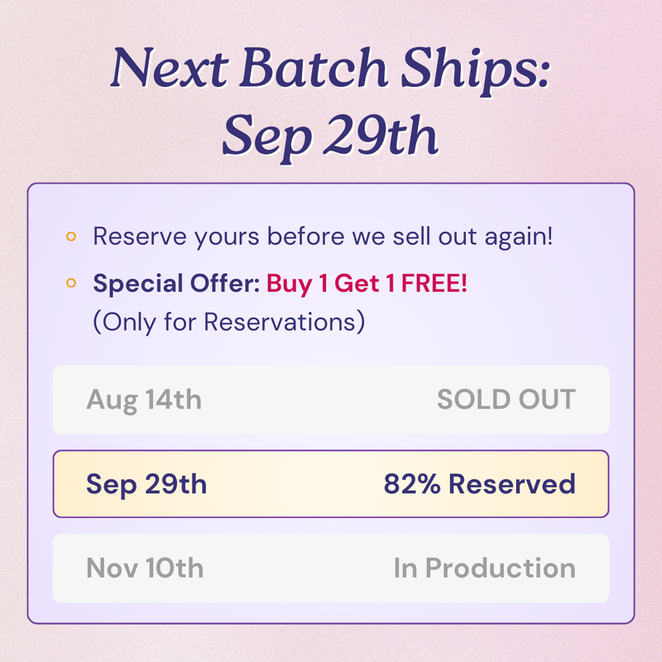Click Reserve yours before we sell out again!
The image size is (662, 662).
pyautogui.click(x=323, y=237)
